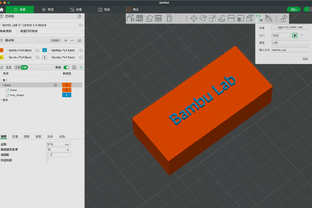Viewport: 312px width, 208px height.
Task: Select the Move tool in toolbar
Action: (x=194, y=19)
